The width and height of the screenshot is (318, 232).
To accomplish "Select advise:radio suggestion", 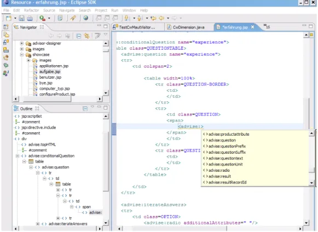I will pos(219,170).
